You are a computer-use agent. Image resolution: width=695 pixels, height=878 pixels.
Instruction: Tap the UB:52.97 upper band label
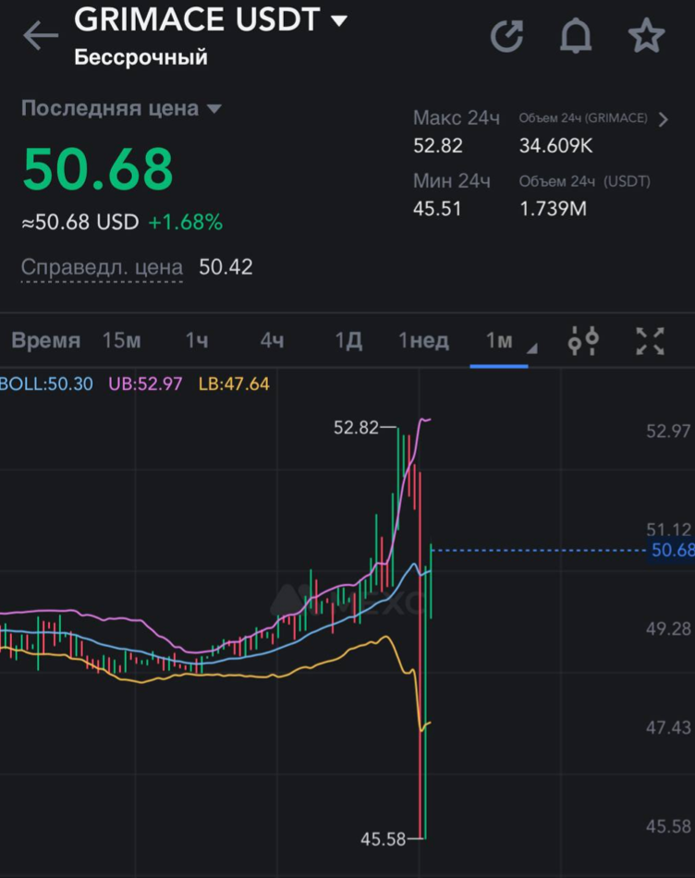pos(146,384)
